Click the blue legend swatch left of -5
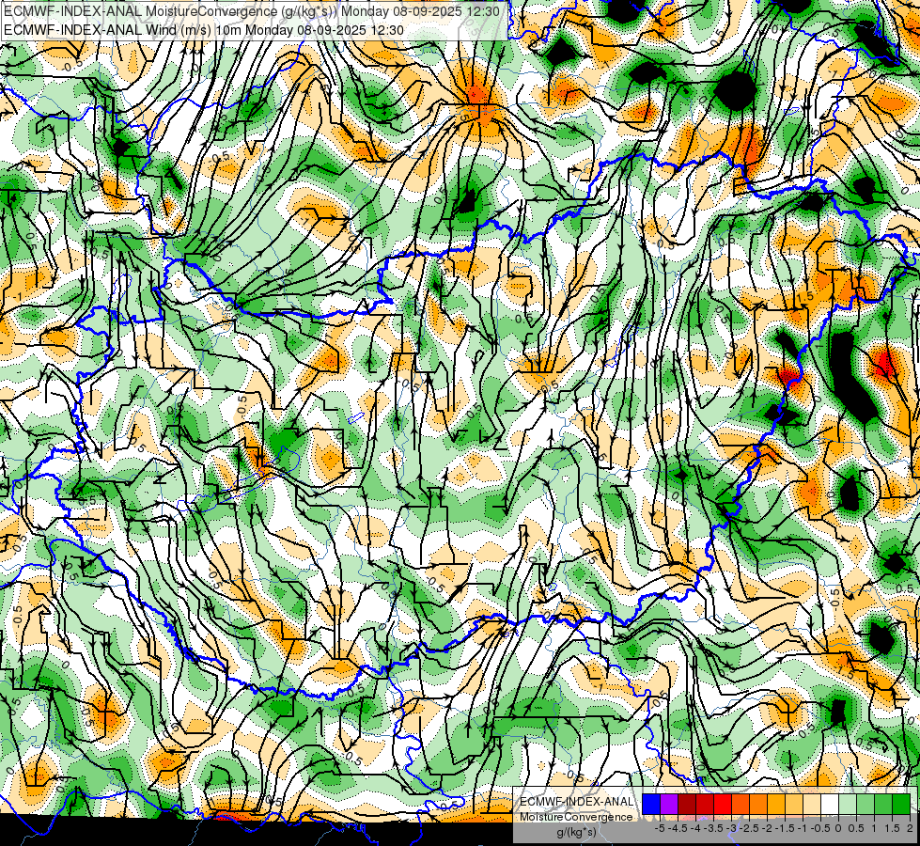 pos(651,804)
